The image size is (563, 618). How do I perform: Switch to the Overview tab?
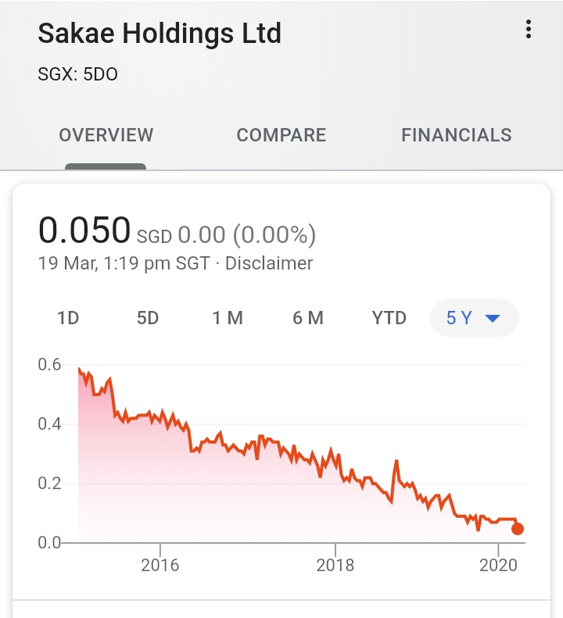pos(106,135)
